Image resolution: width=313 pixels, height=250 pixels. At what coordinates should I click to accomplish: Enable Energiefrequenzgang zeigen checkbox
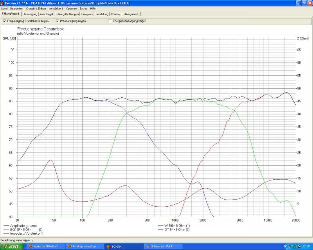point(110,21)
